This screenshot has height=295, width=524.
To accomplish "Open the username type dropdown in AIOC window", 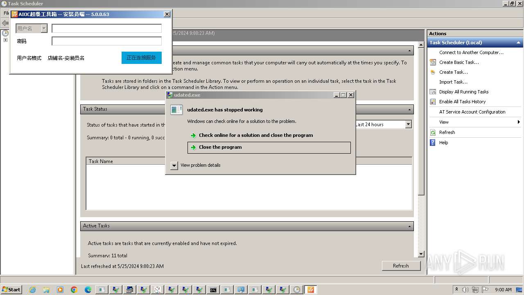I will coord(44,28).
